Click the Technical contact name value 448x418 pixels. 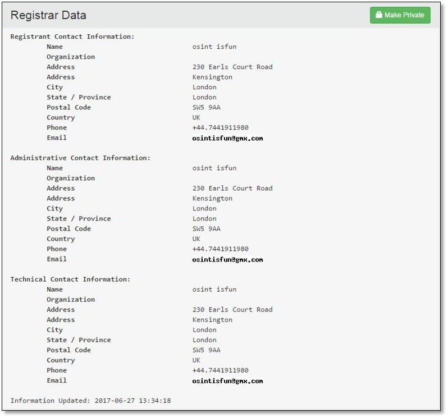click(x=214, y=290)
